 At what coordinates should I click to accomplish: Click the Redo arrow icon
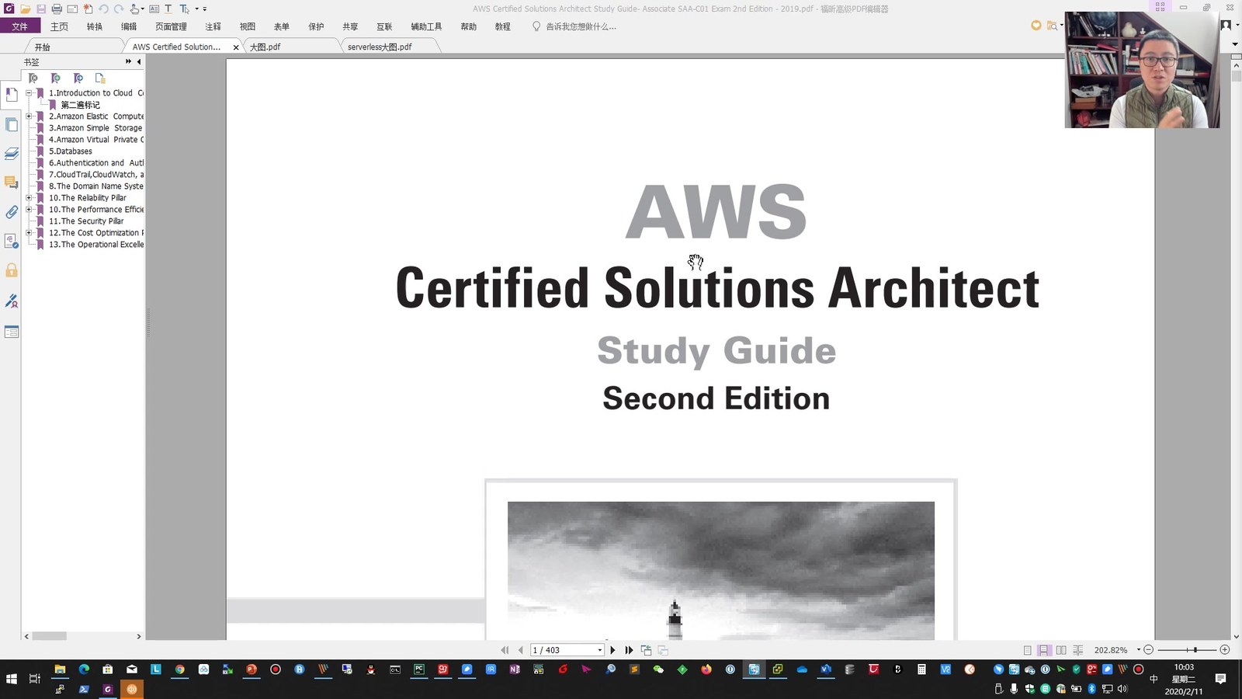pos(119,9)
